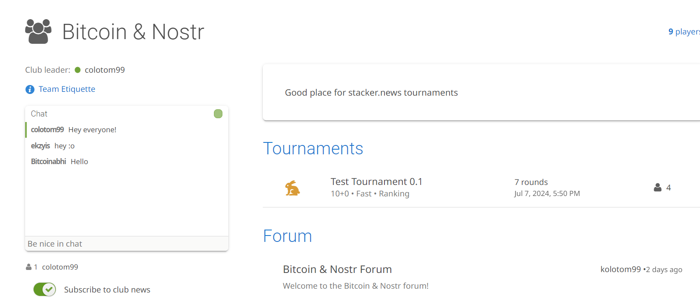Open the Forum section heading
This screenshot has width=700, height=301.
coord(287,236)
